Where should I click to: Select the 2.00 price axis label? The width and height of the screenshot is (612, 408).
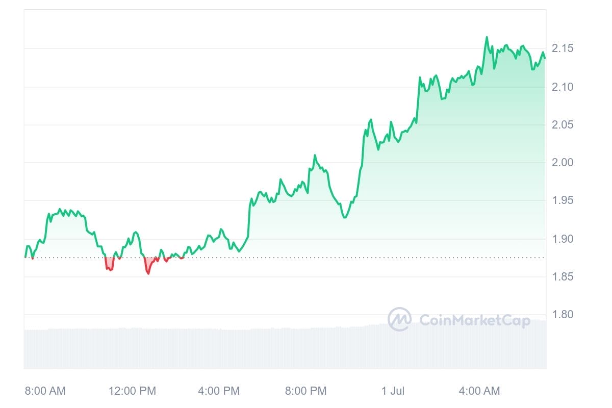563,163
